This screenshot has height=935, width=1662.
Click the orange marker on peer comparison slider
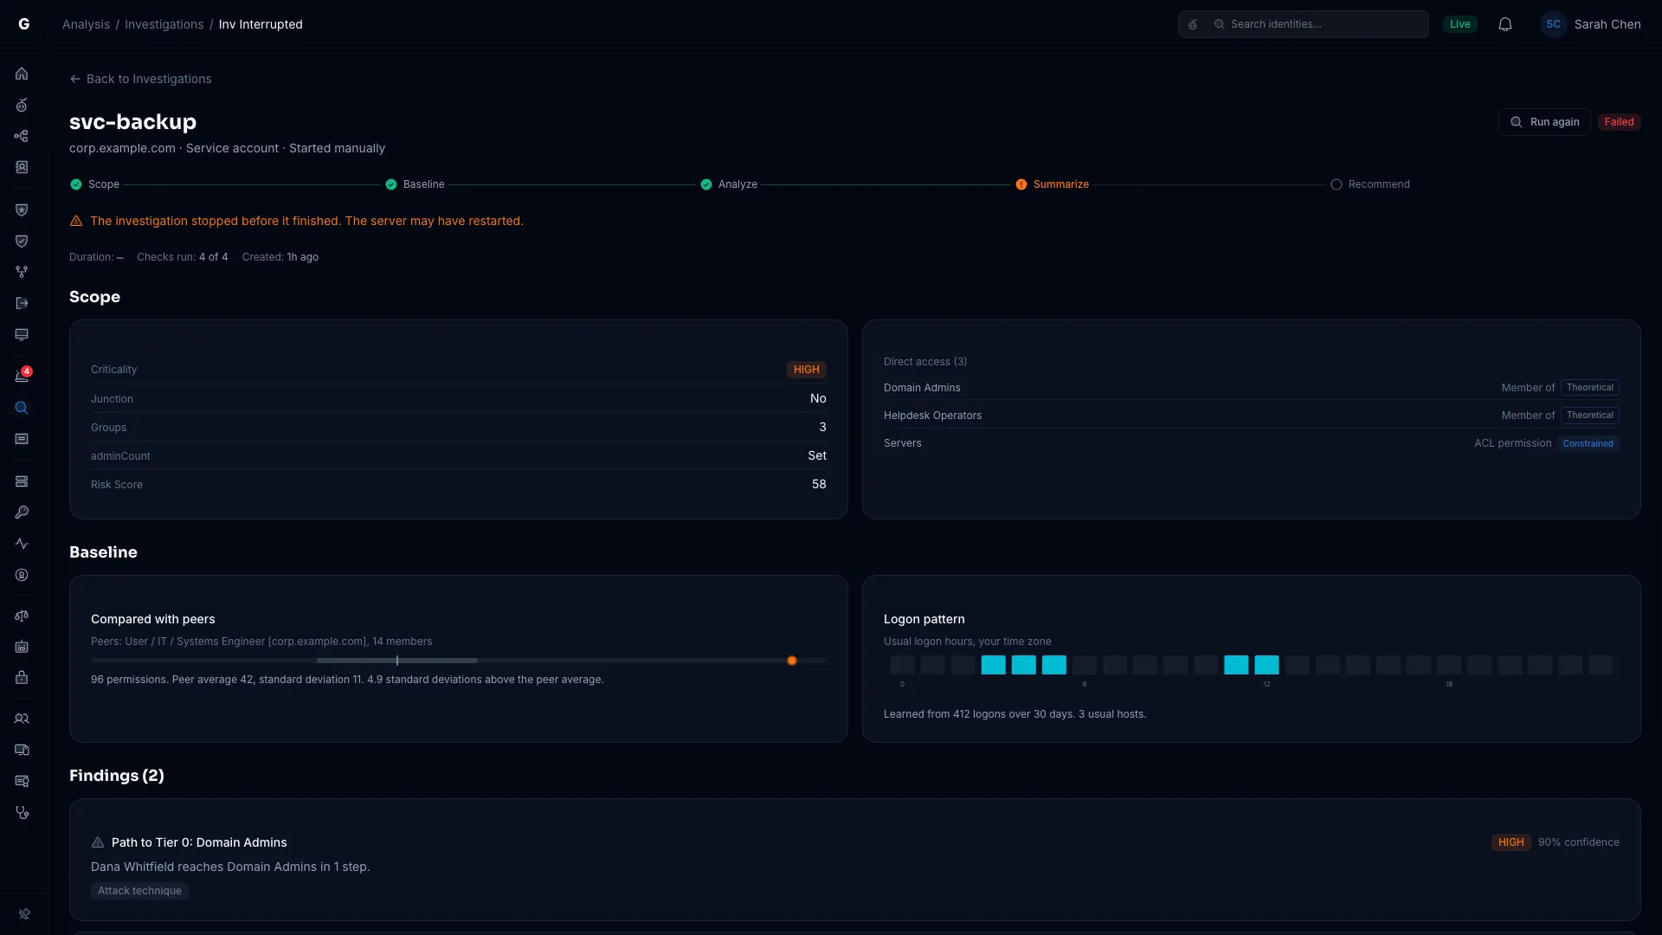pyautogui.click(x=791, y=661)
